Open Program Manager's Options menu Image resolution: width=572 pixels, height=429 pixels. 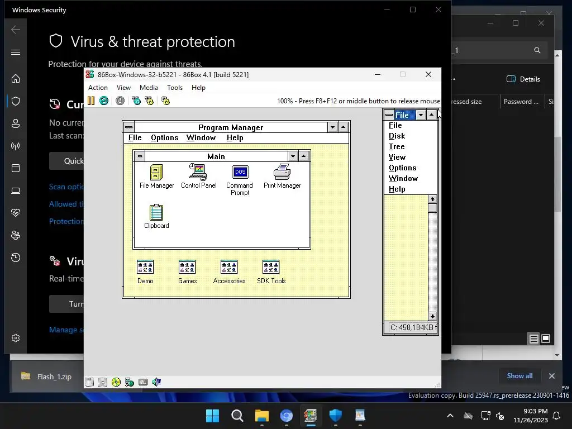click(165, 137)
